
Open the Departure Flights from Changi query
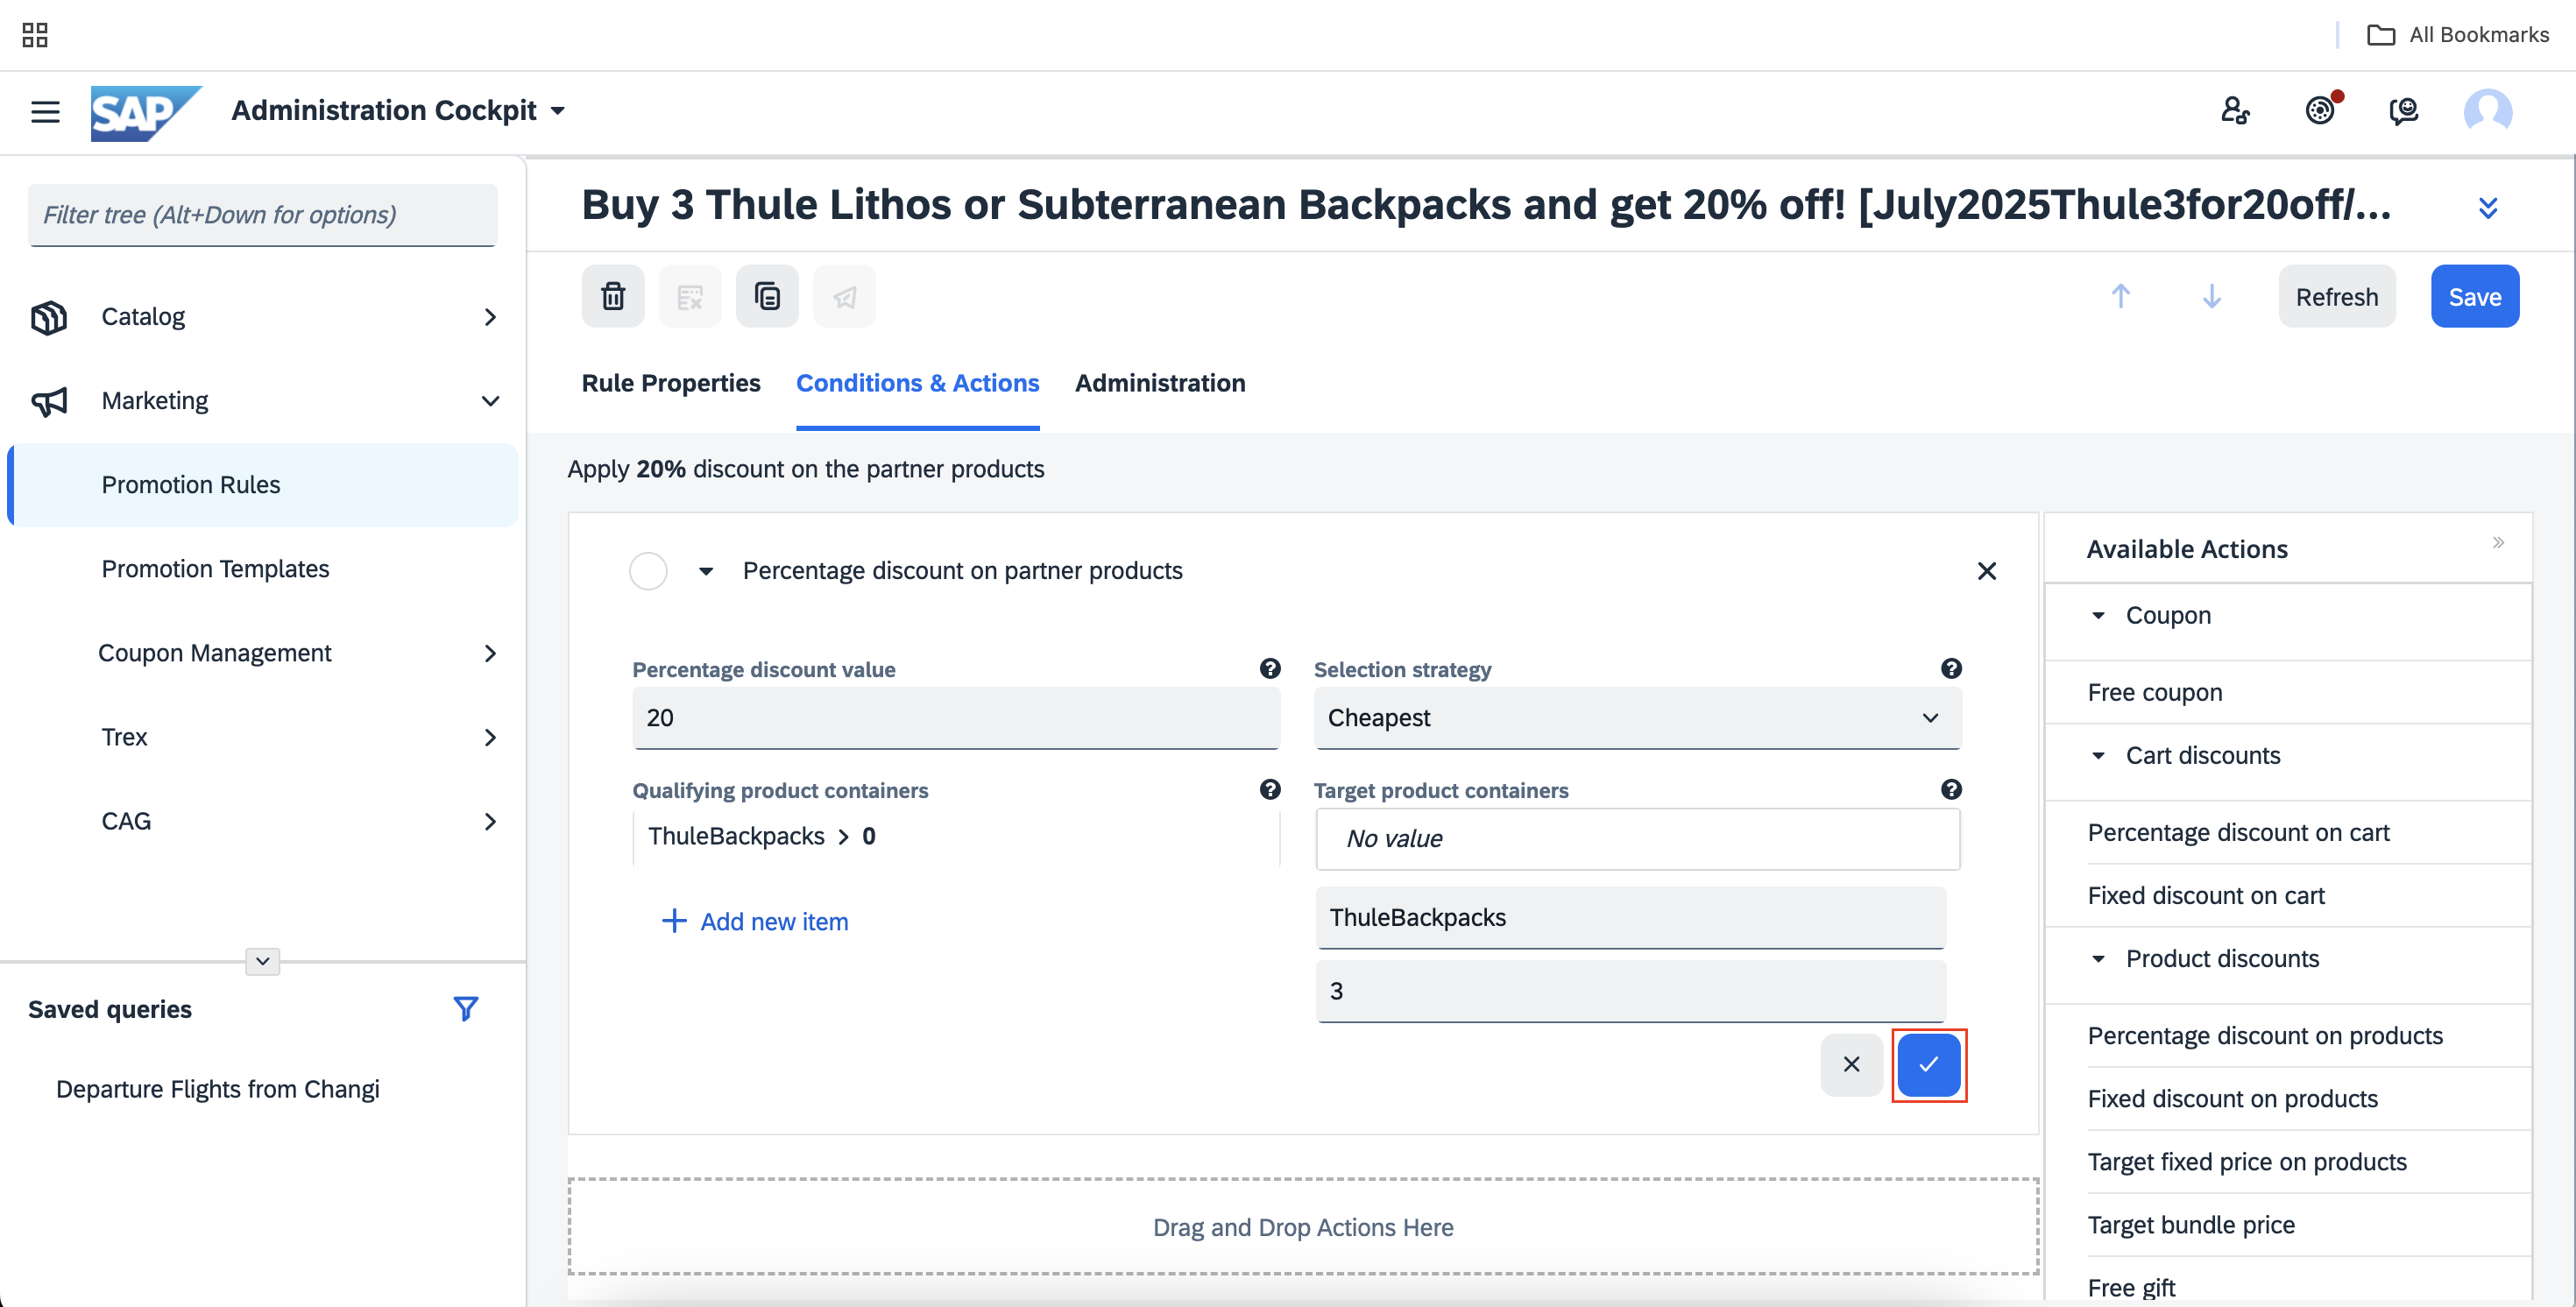point(218,1089)
